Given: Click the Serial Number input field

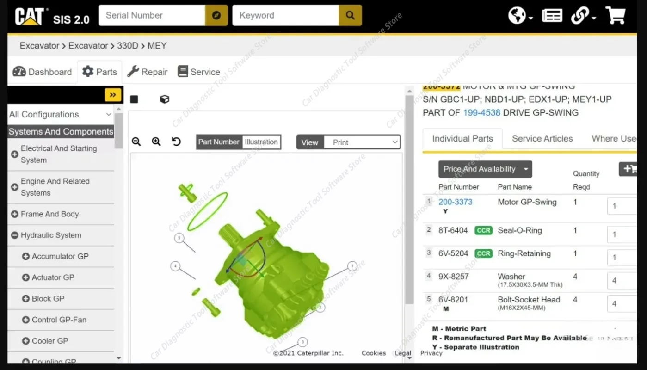Looking at the screenshot, I should (x=152, y=15).
